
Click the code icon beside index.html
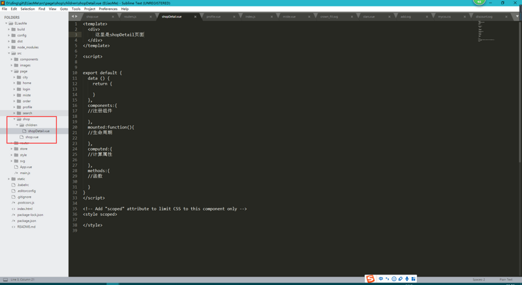coord(14,209)
